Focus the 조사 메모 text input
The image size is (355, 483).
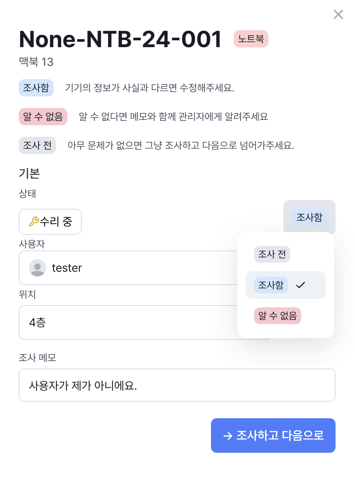coord(177,385)
